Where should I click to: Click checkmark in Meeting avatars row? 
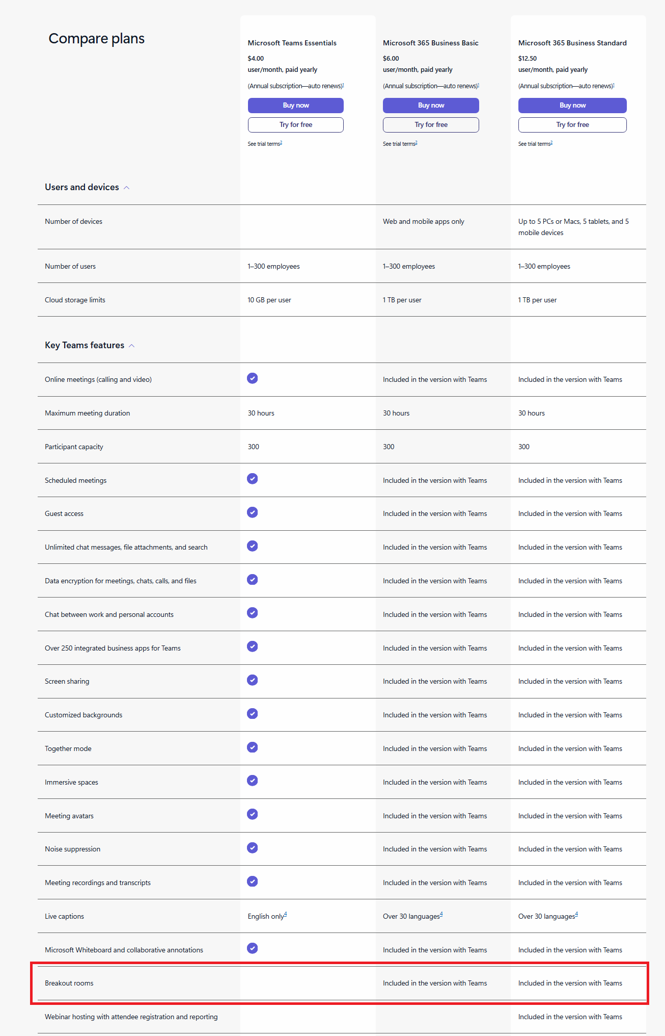click(252, 814)
